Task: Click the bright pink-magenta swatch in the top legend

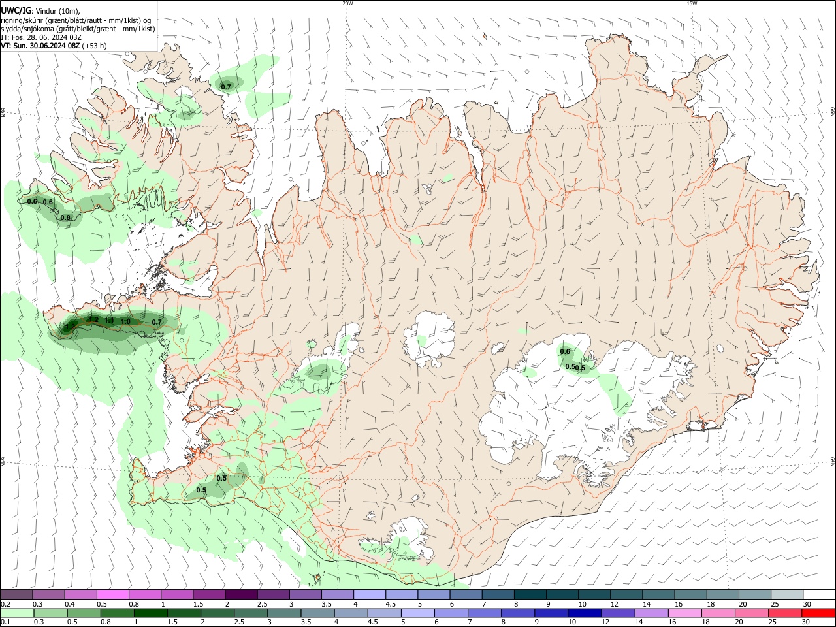Action: pos(112,595)
